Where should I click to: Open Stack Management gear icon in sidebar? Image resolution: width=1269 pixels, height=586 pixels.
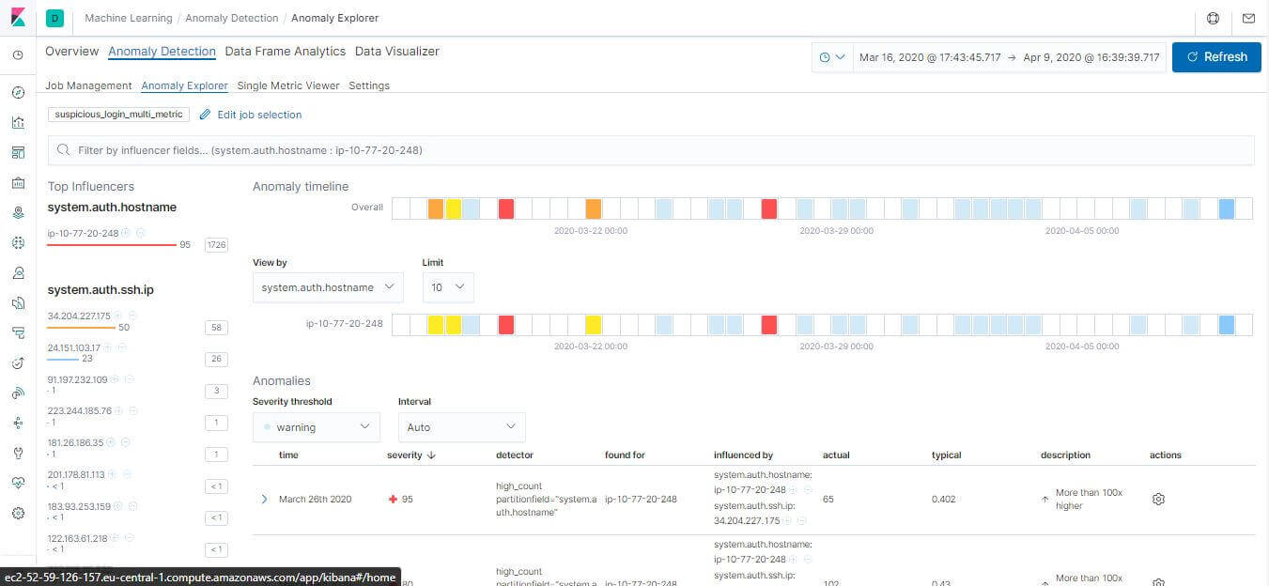[17, 512]
